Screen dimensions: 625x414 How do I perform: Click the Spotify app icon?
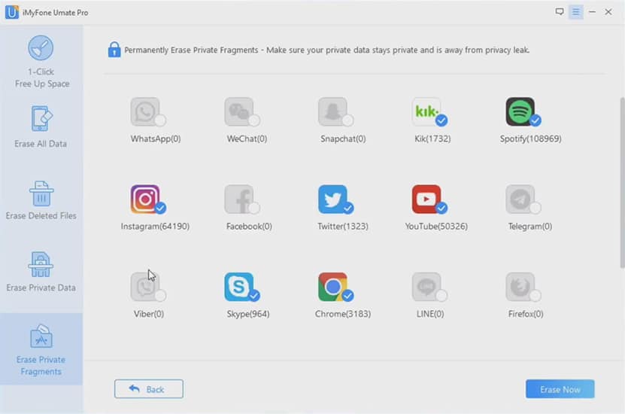click(x=520, y=111)
